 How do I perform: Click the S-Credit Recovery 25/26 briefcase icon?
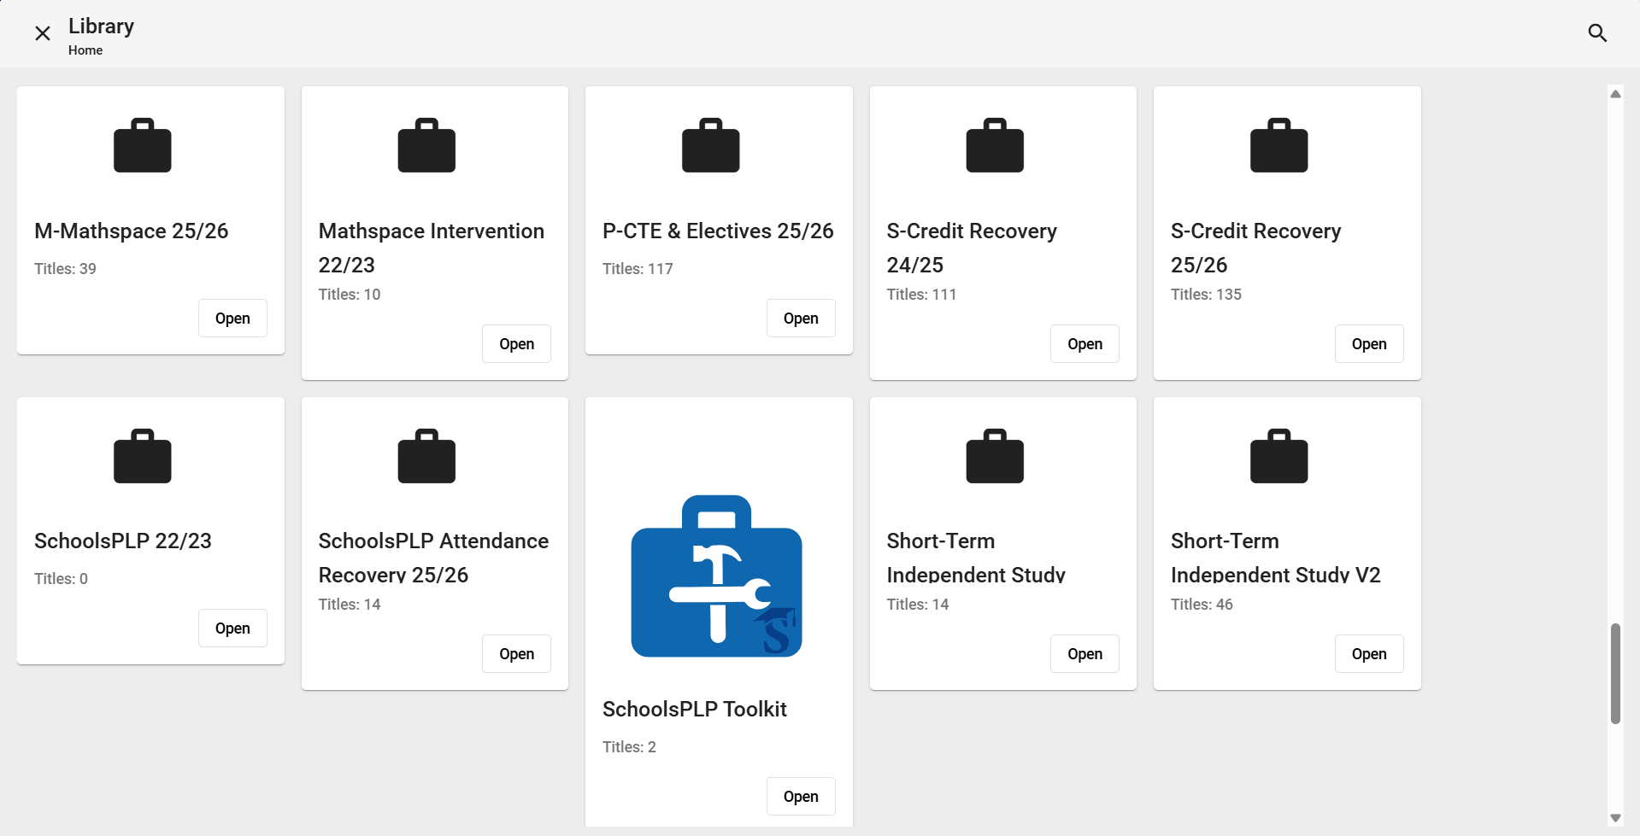1279,145
